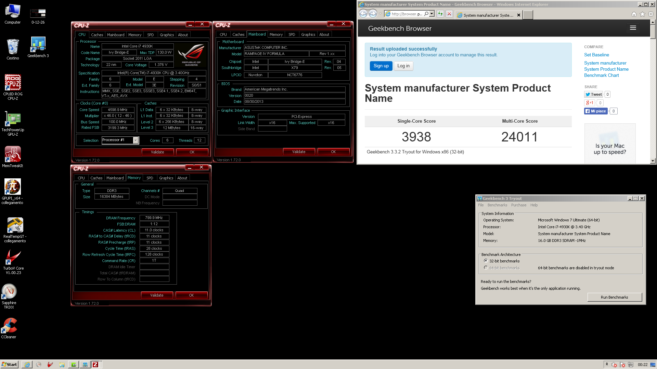Select 32-bit benchmarks radio button

pos(486,261)
